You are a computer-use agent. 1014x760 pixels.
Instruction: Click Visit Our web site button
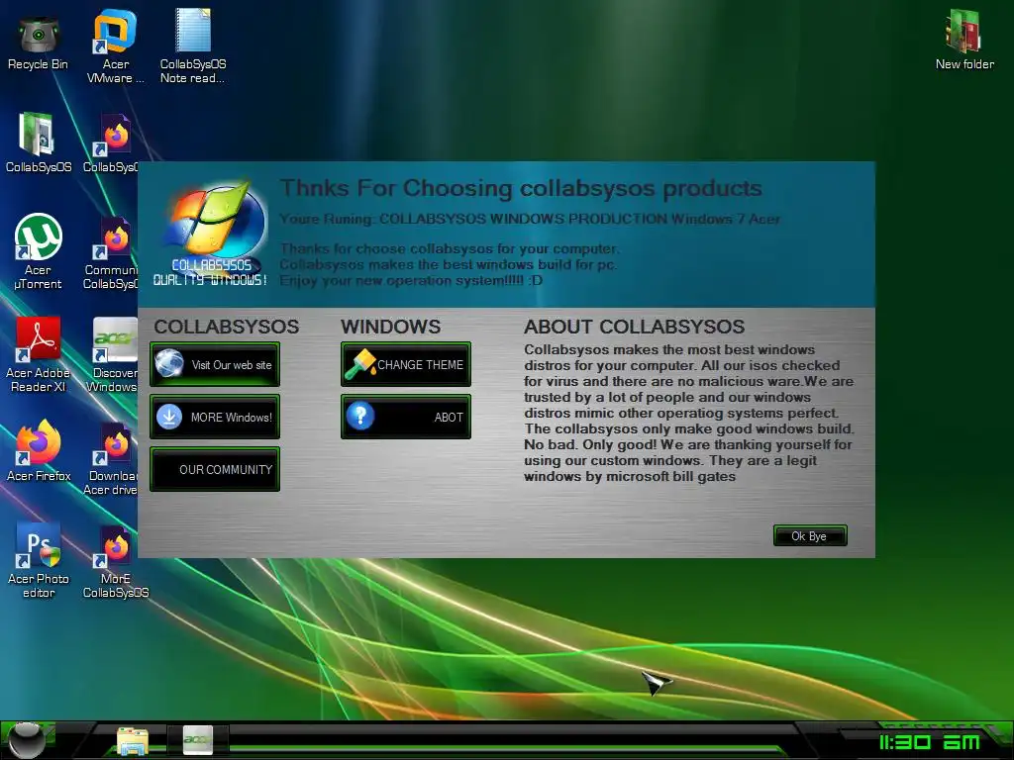215,364
